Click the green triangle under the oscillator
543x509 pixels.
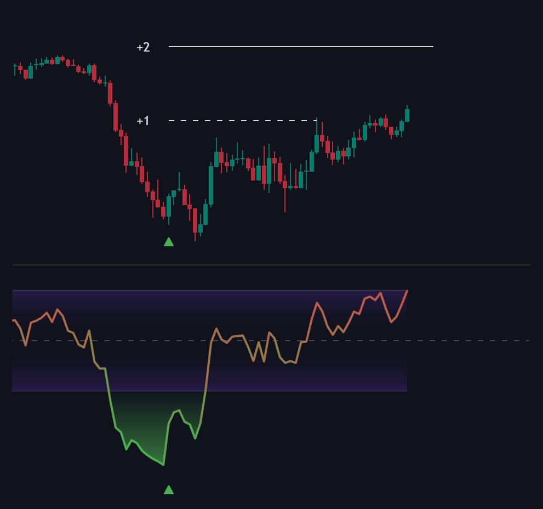[x=169, y=490]
